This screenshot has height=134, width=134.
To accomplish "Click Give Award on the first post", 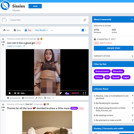I will 28,98.
